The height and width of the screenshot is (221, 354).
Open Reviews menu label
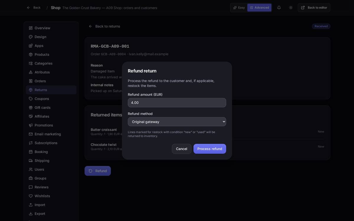pos(42,187)
